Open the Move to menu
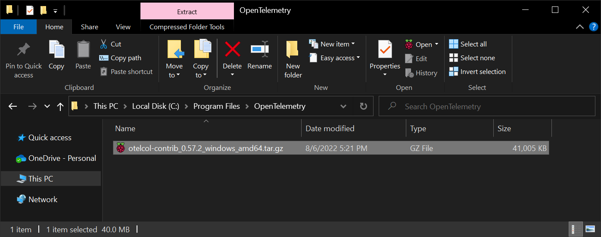The image size is (601, 237). pyautogui.click(x=174, y=59)
